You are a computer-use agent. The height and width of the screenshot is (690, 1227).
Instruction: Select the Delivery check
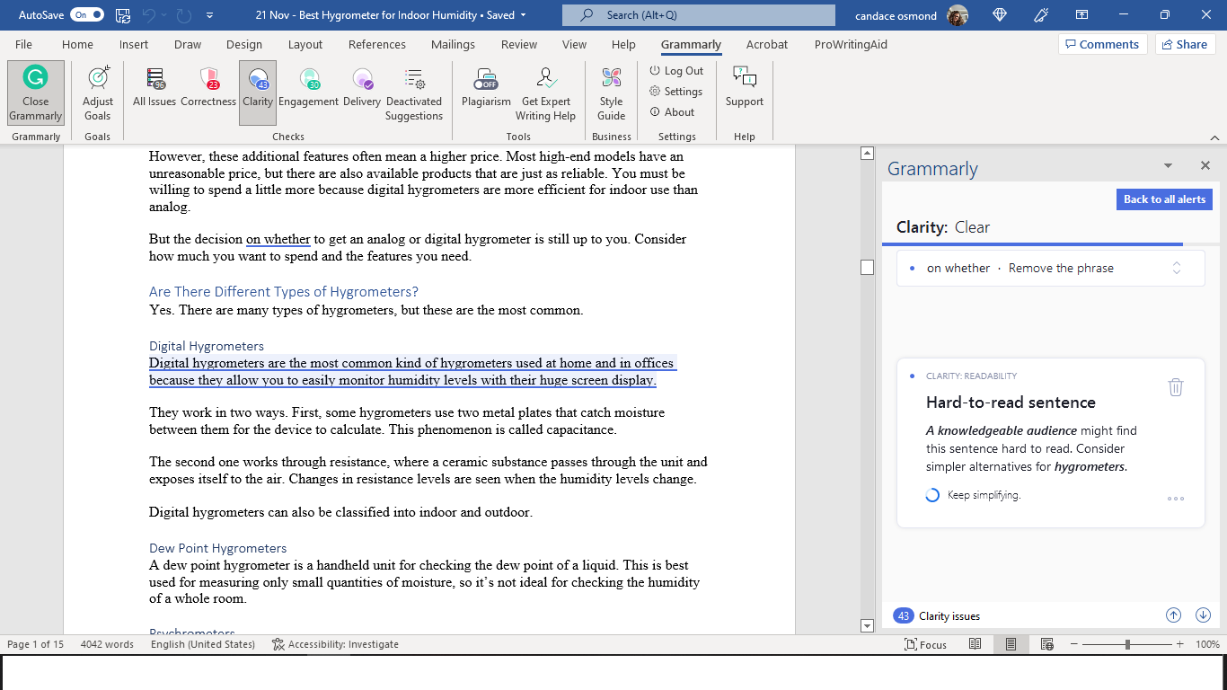(362, 88)
